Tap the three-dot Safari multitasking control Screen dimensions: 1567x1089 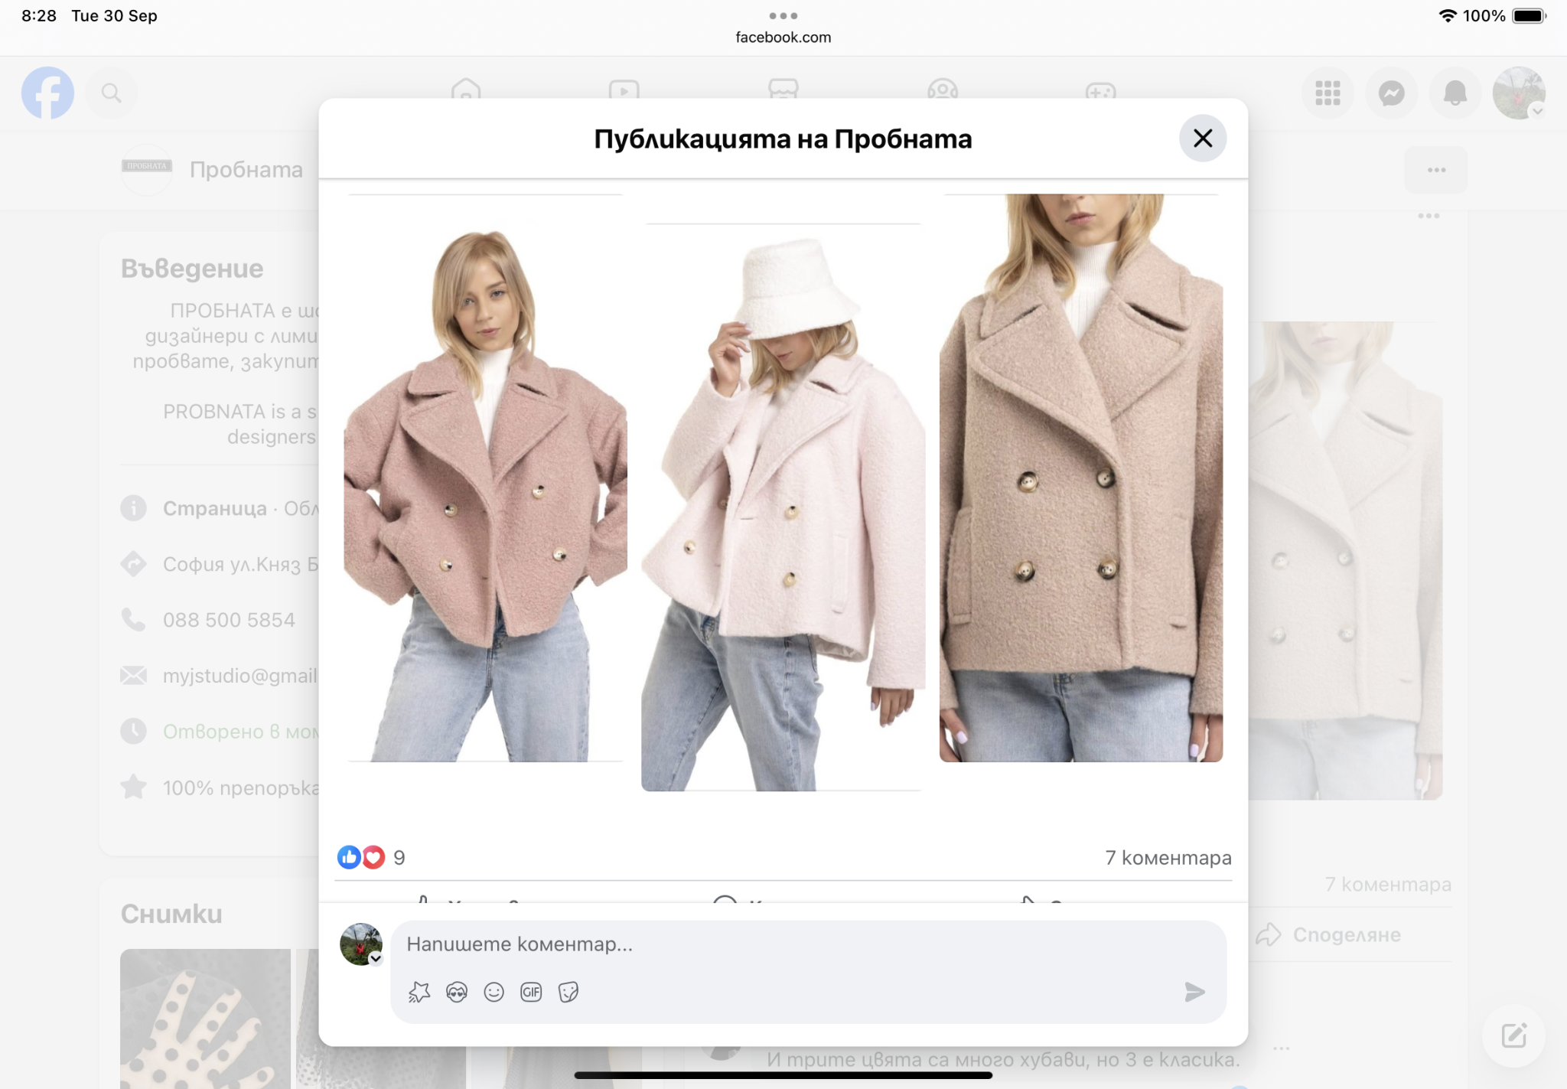783,15
